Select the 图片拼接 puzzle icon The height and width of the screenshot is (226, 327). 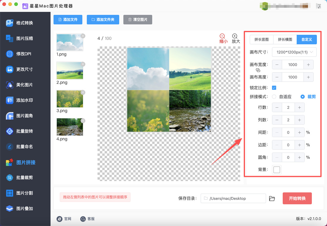pyautogui.click(x=10, y=162)
